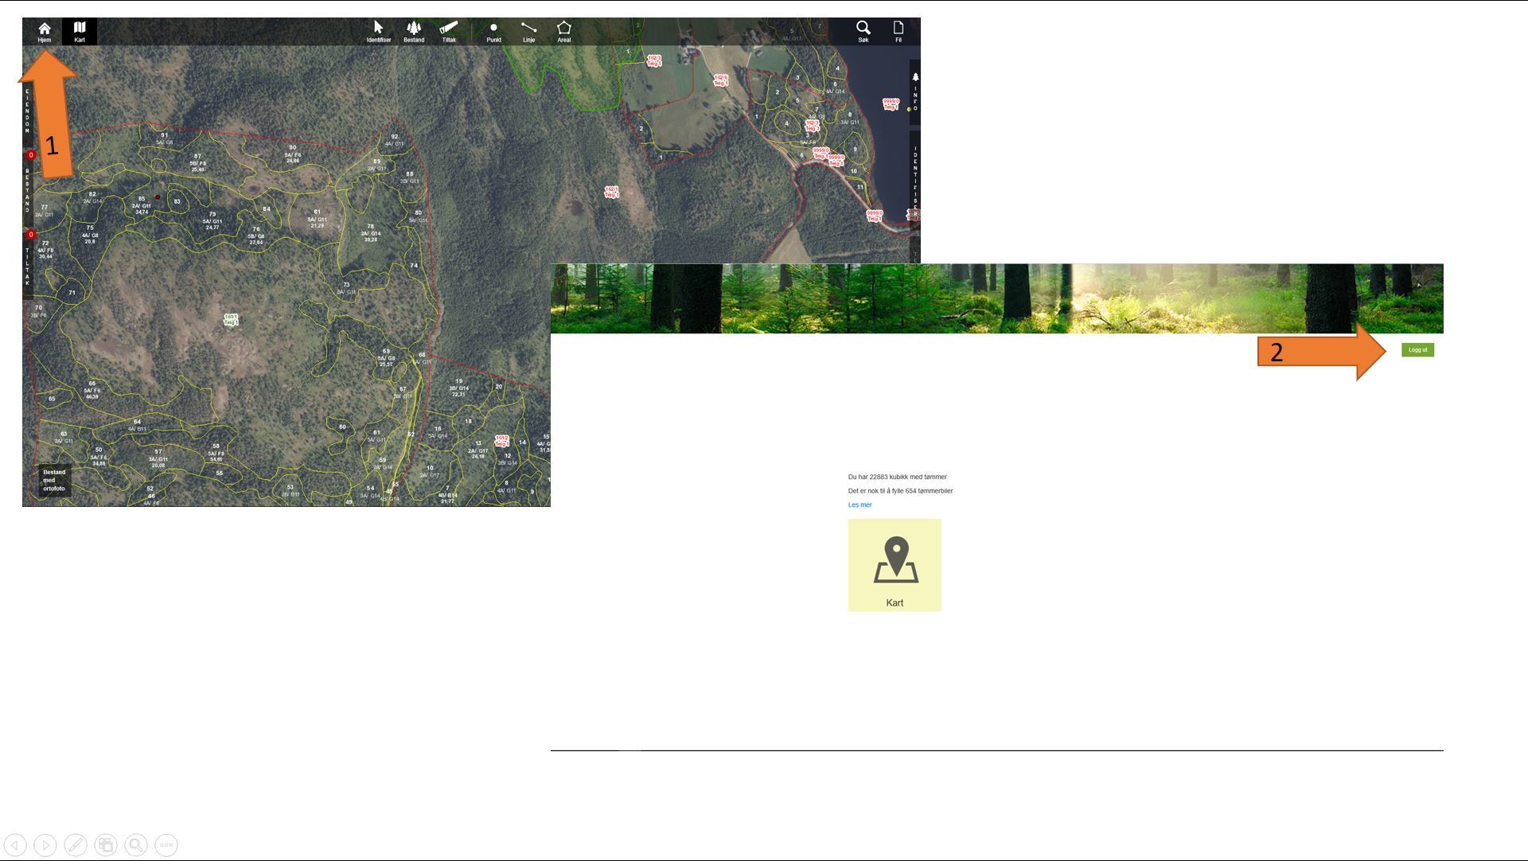This screenshot has width=1528, height=861.
Task: Follow the Les mer link
Action: [x=859, y=505]
